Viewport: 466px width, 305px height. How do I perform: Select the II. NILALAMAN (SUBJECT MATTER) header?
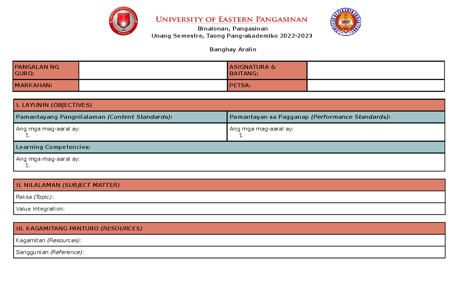coord(229,185)
